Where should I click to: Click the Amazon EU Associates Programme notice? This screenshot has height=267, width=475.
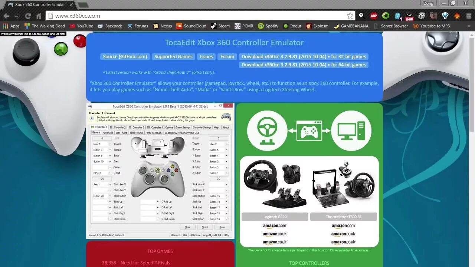[x=309, y=250]
